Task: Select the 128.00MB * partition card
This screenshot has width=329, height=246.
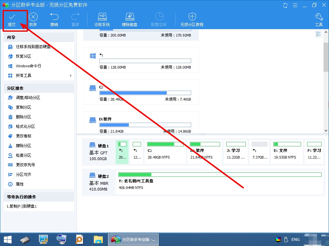Action: (141, 60)
